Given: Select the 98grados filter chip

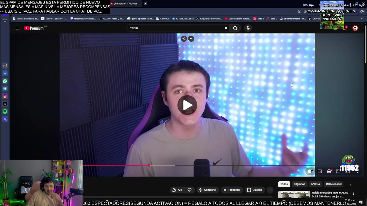Looking at the screenshot, I should point(299,184).
